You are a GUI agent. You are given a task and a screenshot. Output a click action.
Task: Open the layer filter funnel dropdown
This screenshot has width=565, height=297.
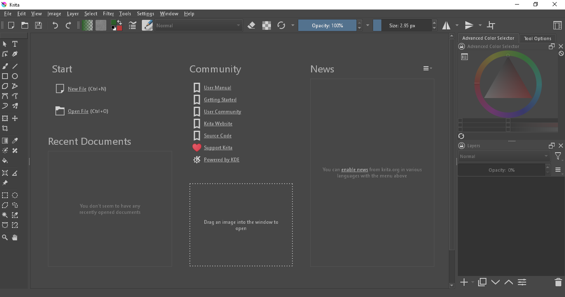[x=558, y=156]
